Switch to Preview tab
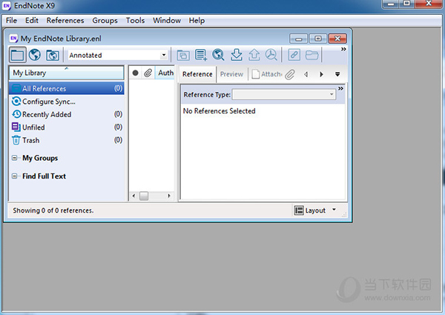This screenshot has height=315, width=445. [231, 74]
